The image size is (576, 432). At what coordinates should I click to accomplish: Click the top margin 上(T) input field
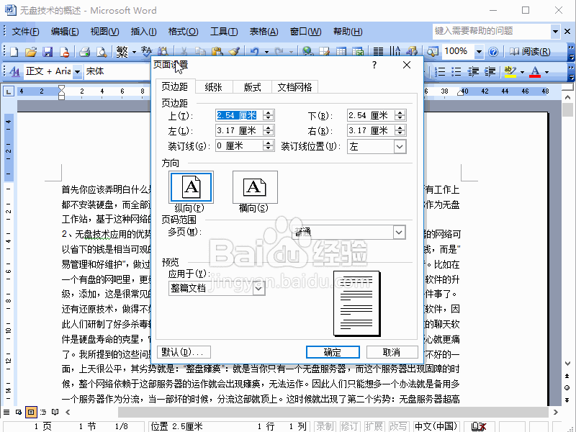pyautogui.click(x=240, y=115)
